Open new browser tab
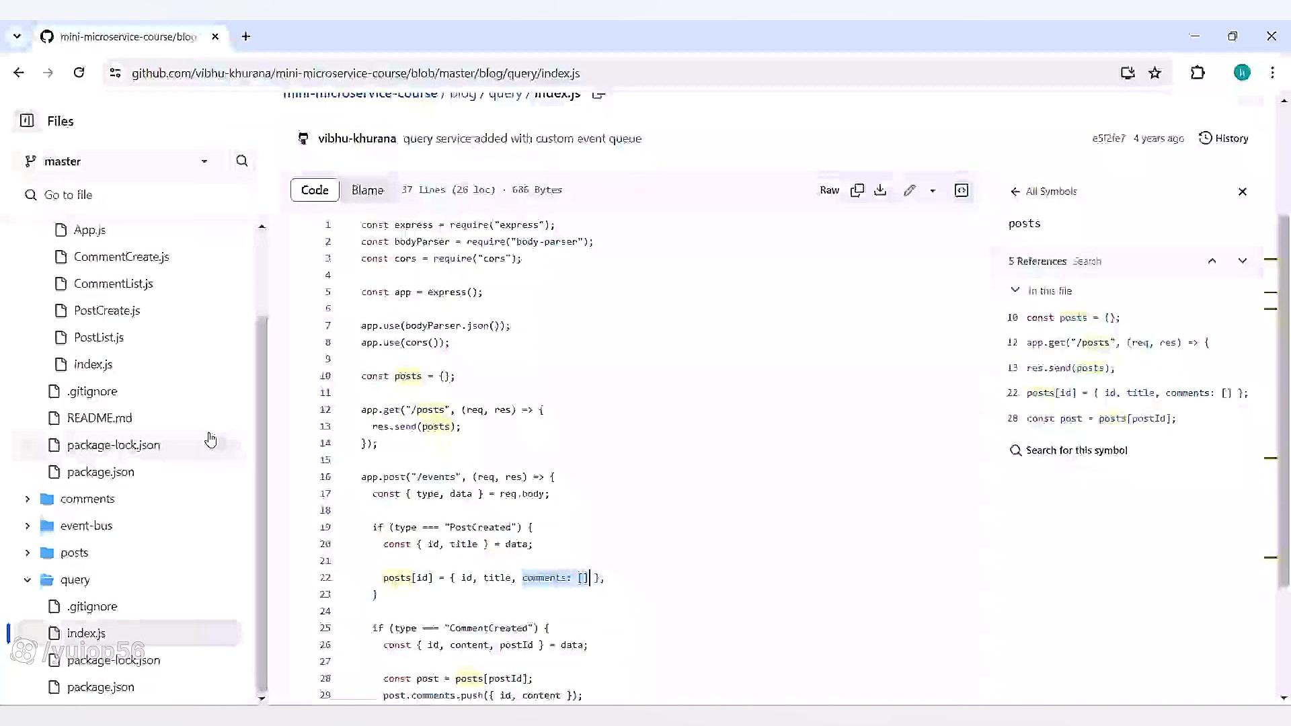 246,36
